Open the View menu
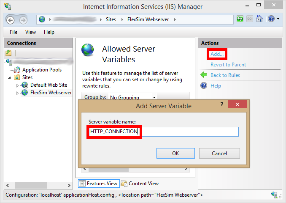This screenshot has width=286, height=203. [x=30, y=32]
